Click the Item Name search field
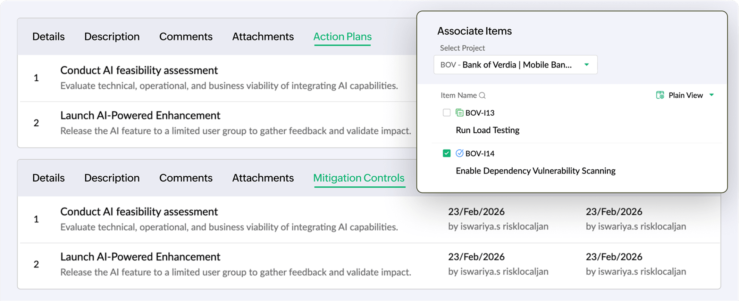Viewport: 739px width, 301px height. point(458,95)
